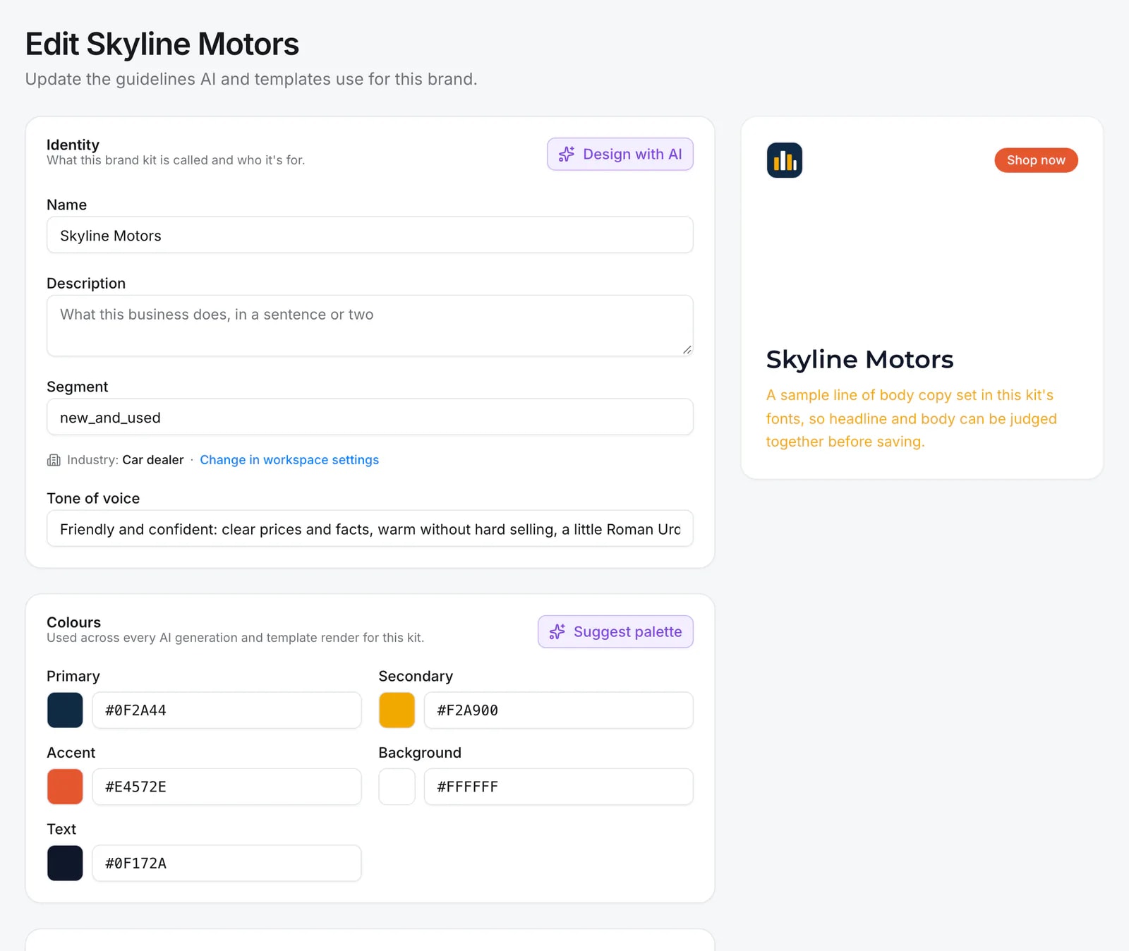Click the Car dealer industry value
The width and height of the screenshot is (1129, 951).
[x=153, y=460]
